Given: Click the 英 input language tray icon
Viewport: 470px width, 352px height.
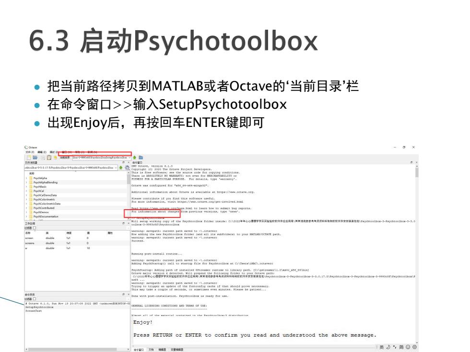Looking at the screenshot, I should tap(381, 347).
